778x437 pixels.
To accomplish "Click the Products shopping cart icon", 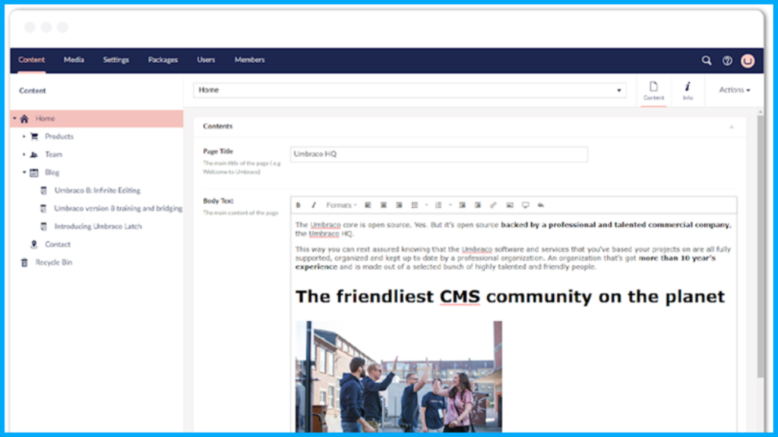I will [x=33, y=137].
